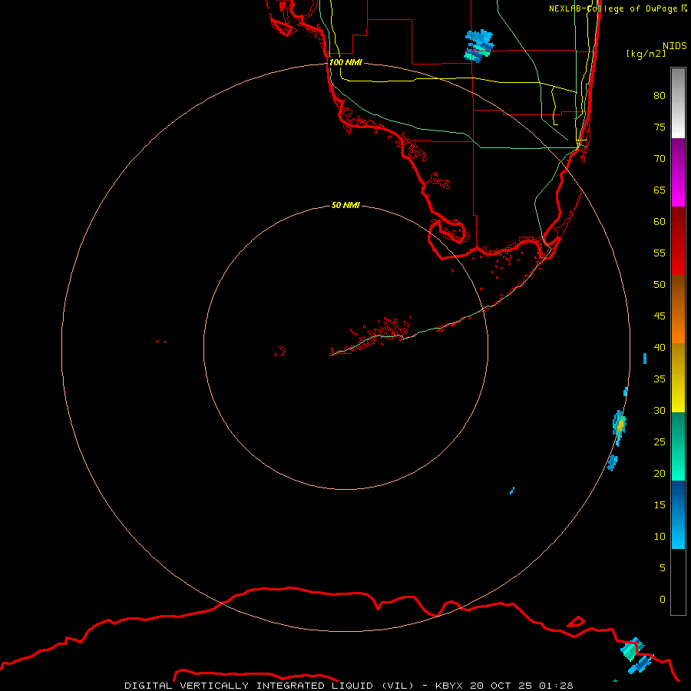
Task: Click the scale value 40
Action: click(660, 347)
